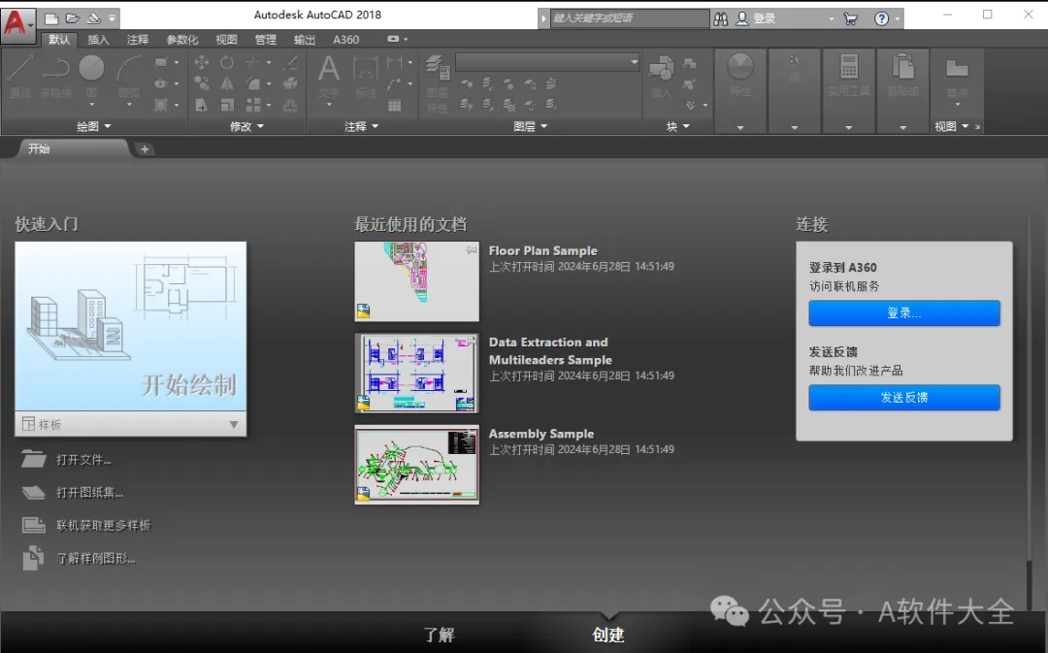This screenshot has height=653, width=1048.
Task: Click the 联机获取更多样板 link
Action: [x=104, y=525]
